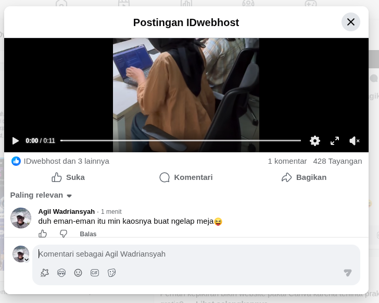Viewport: 379px width, 303px height.
Task: Click the 428 Tayangan view count
Action: (337, 161)
